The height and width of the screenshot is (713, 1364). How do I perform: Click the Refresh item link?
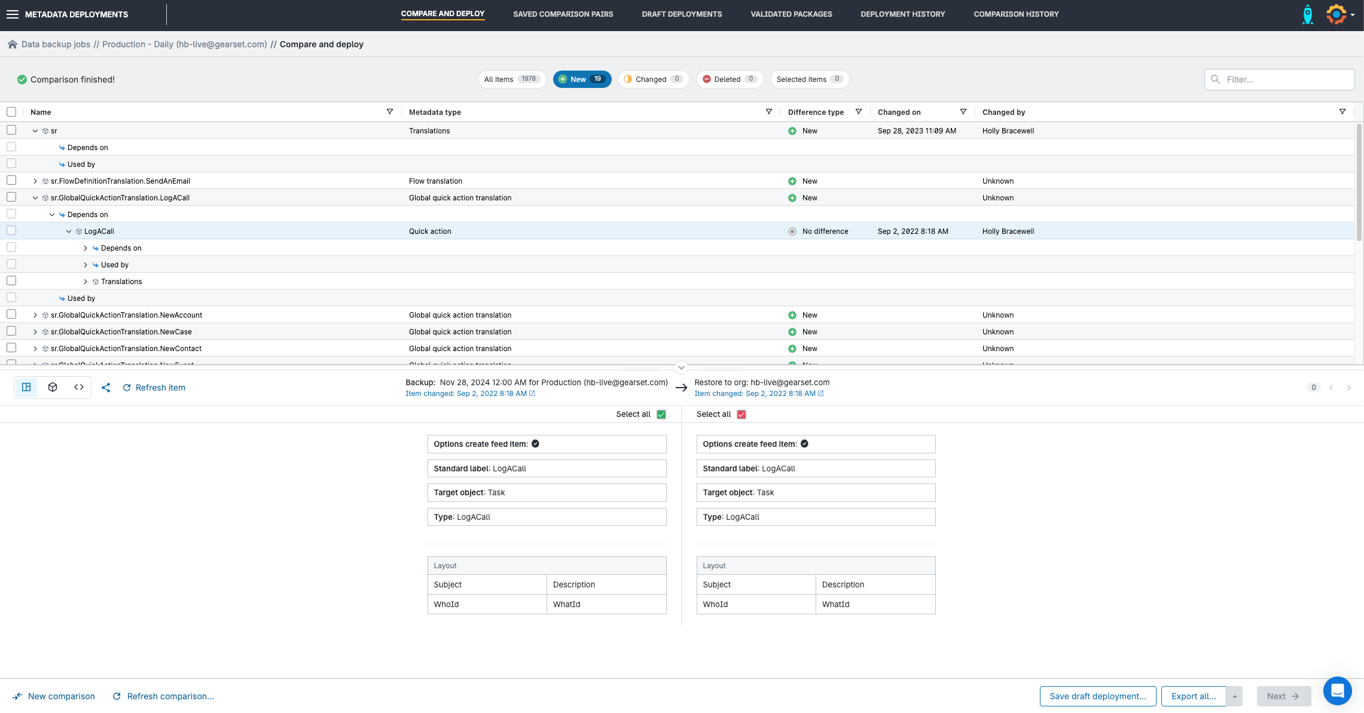pyautogui.click(x=154, y=388)
